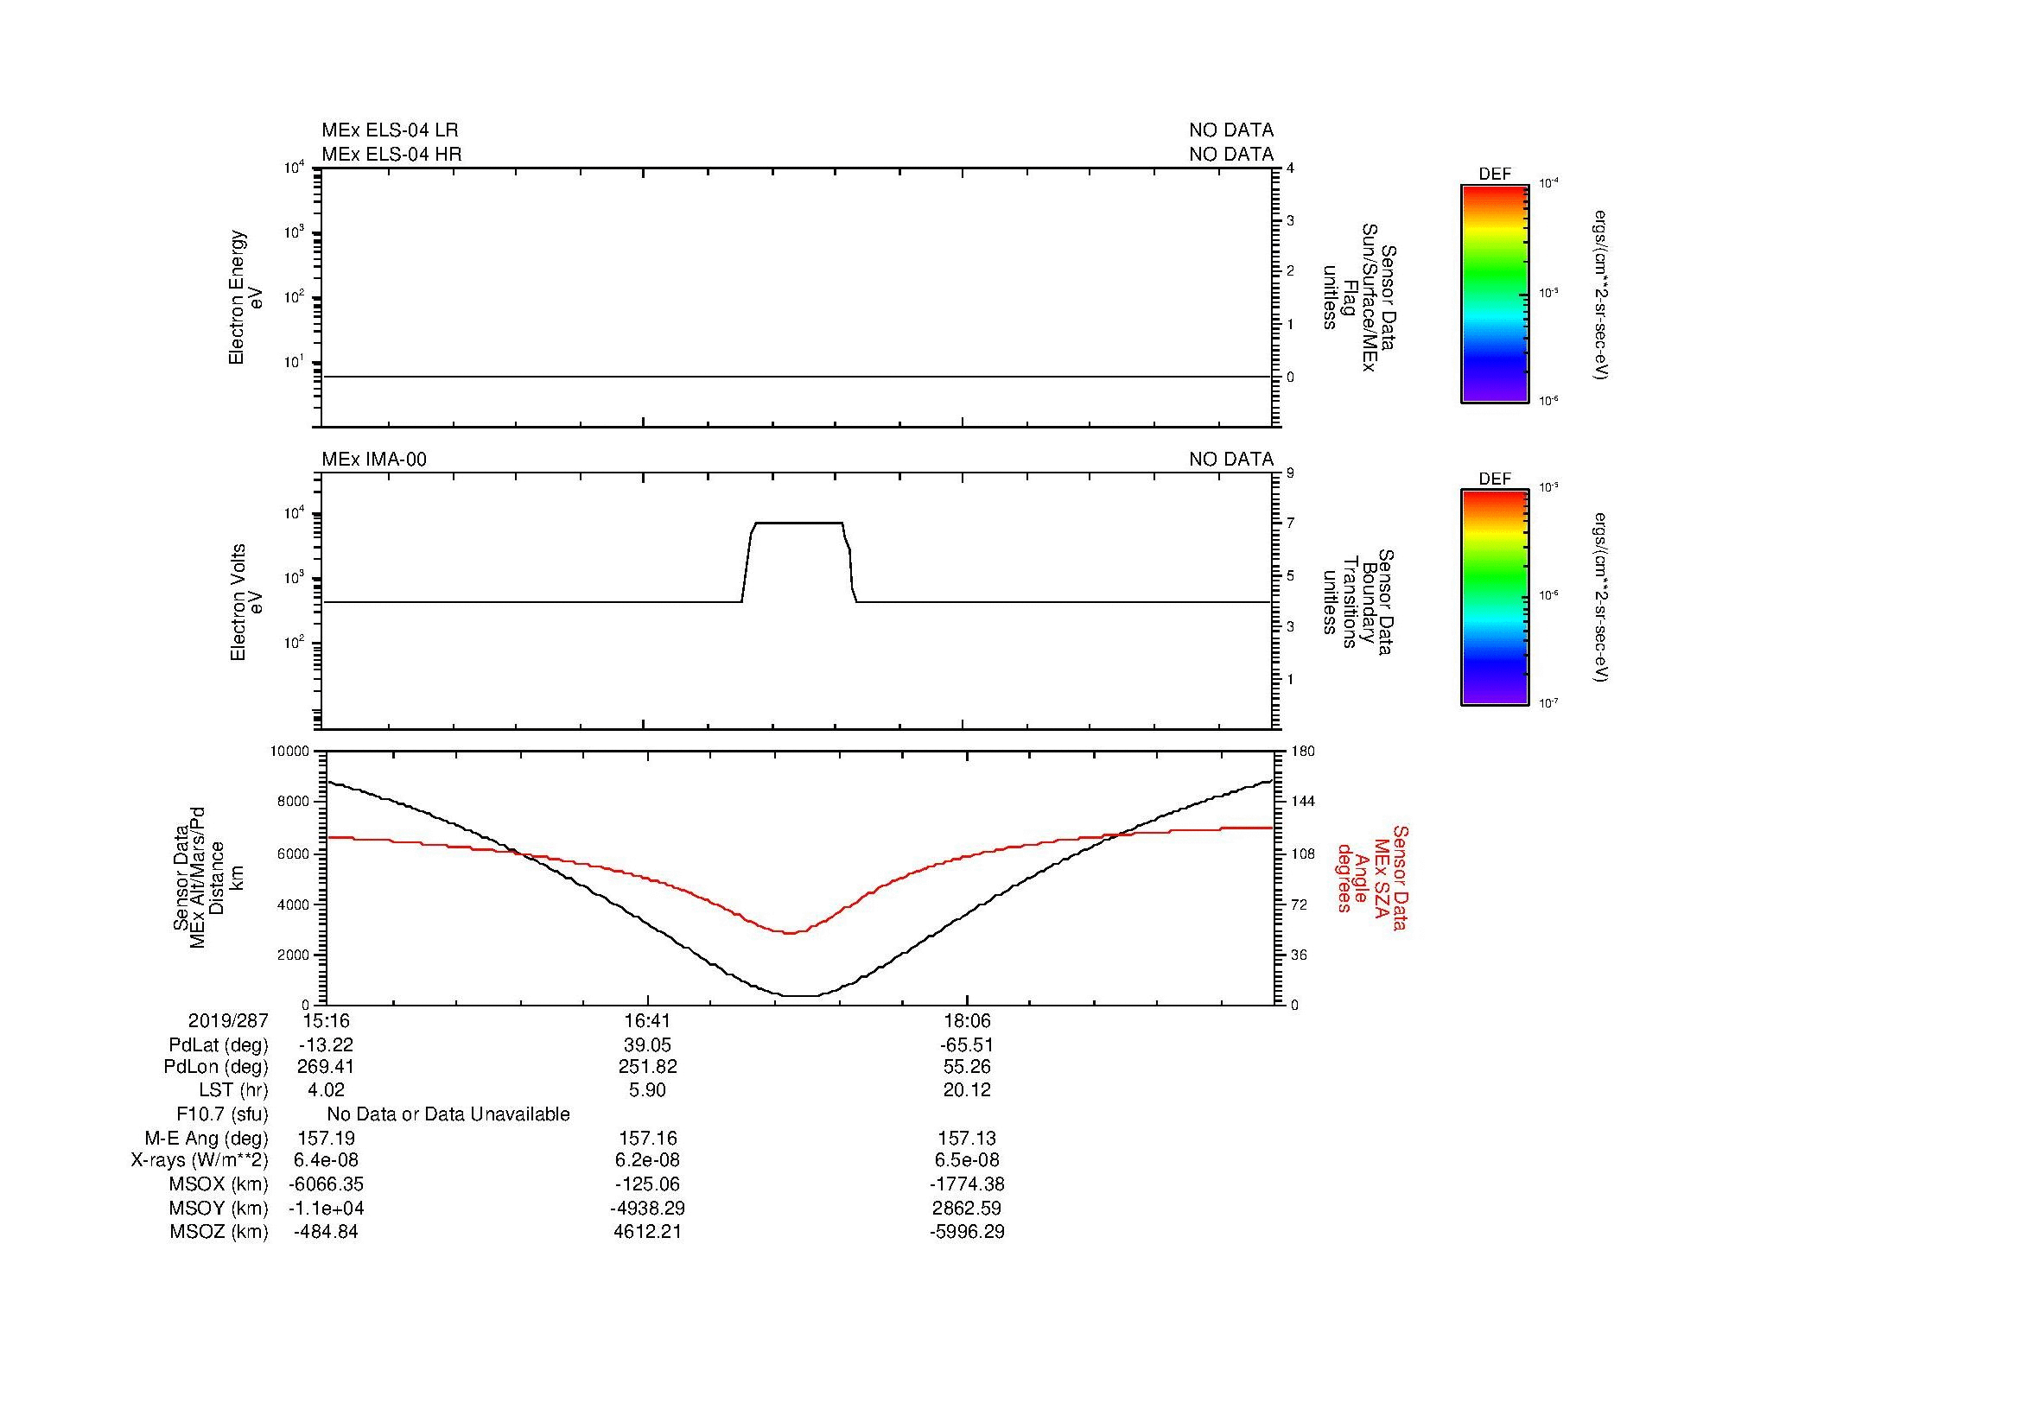Click the PdLon value 251.82

[x=648, y=1067]
